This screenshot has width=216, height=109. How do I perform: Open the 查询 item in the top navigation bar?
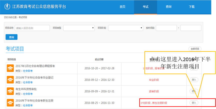169,7
